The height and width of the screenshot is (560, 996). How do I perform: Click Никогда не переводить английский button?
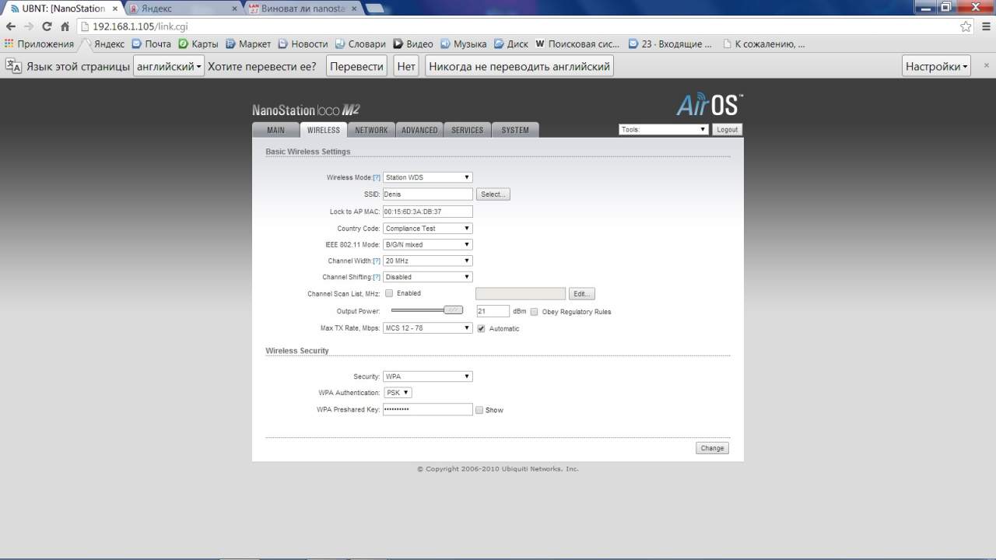pos(520,66)
